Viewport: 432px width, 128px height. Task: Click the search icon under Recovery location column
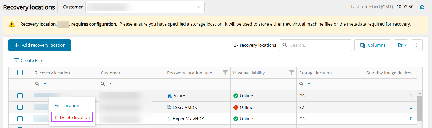click(x=37, y=84)
